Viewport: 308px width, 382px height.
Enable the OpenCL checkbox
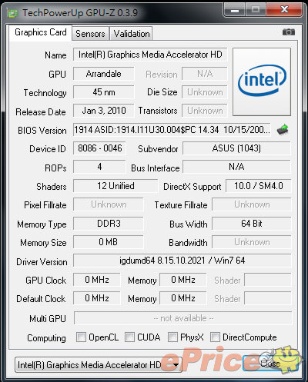[x=81, y=337]
